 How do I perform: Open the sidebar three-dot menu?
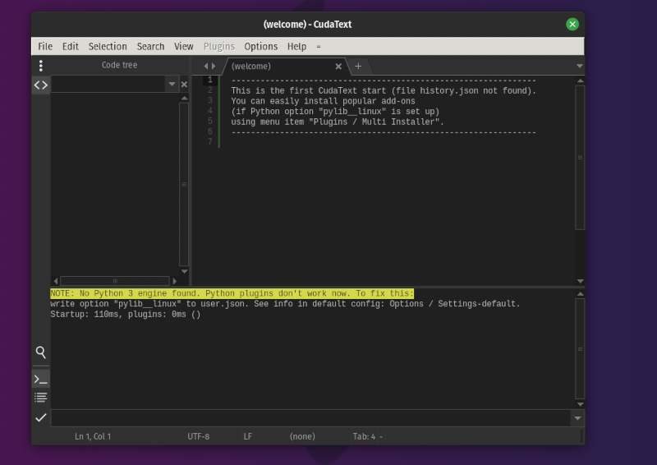tap(40, 66)
